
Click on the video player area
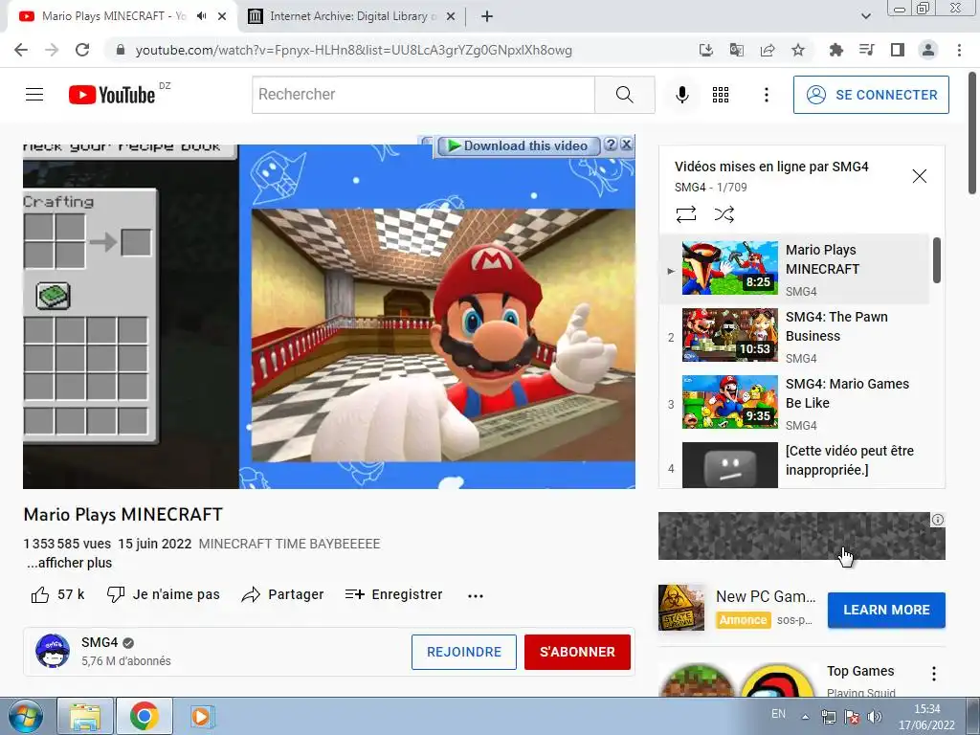[329, 316]
